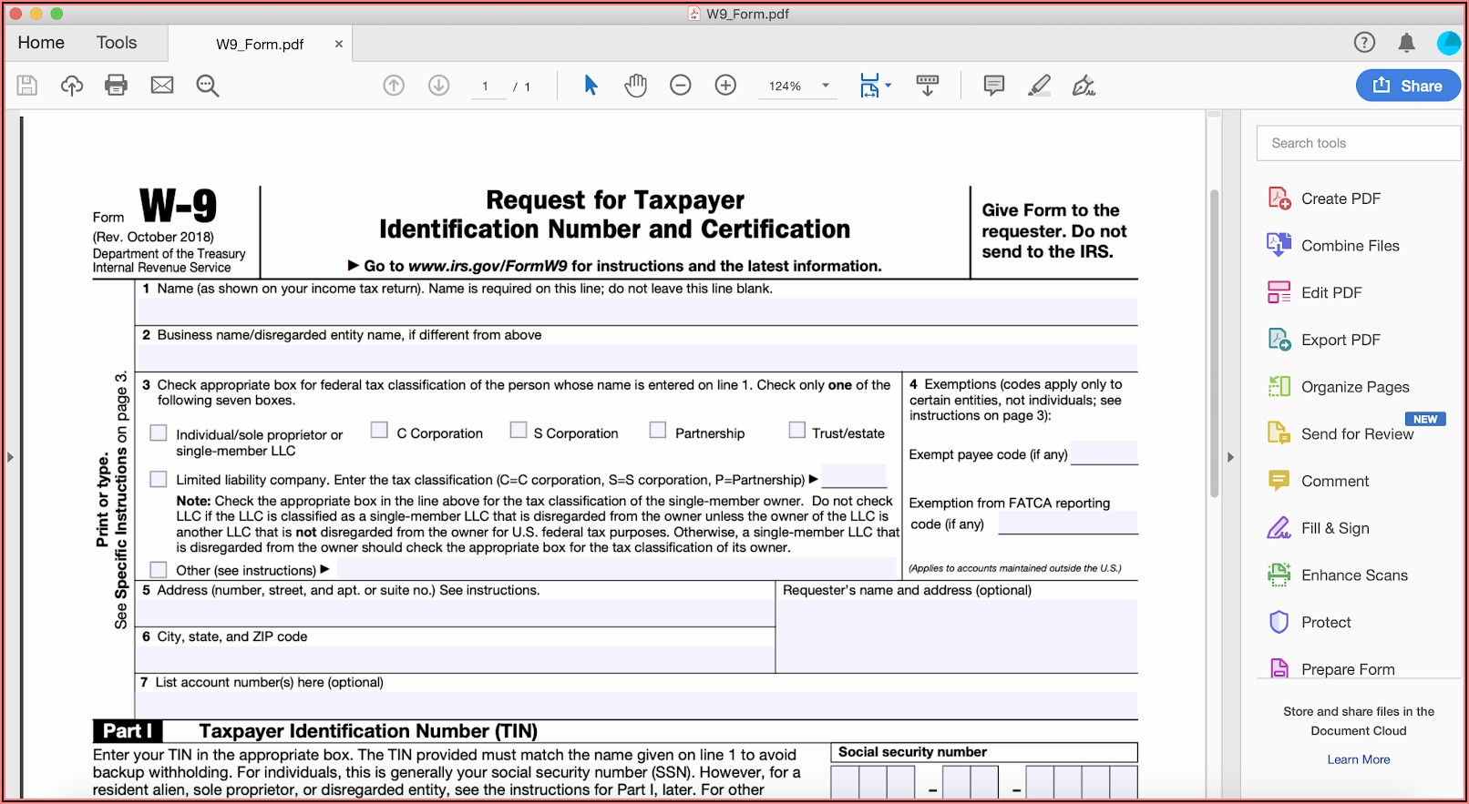Click the Zoom out minus icon
1469x804 pixels.
[680, 86]
